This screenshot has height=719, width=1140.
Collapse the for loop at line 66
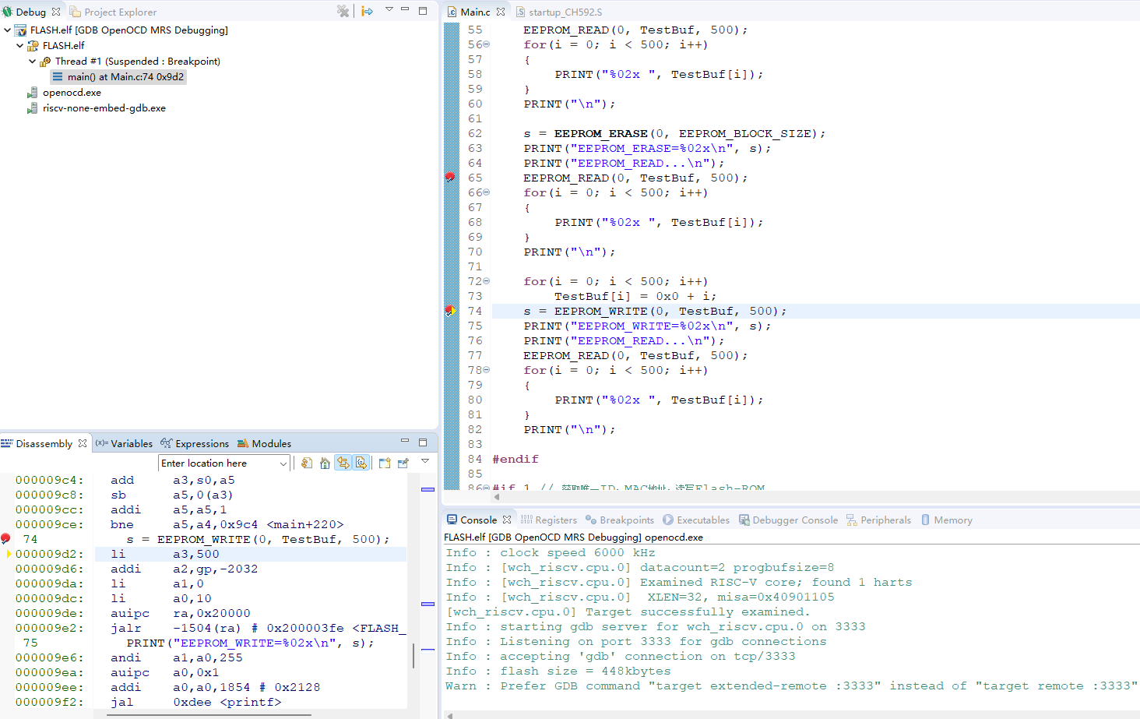tap(487, 192)
